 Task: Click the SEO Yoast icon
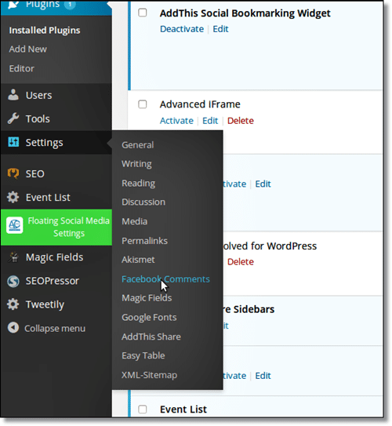point(13,173)
